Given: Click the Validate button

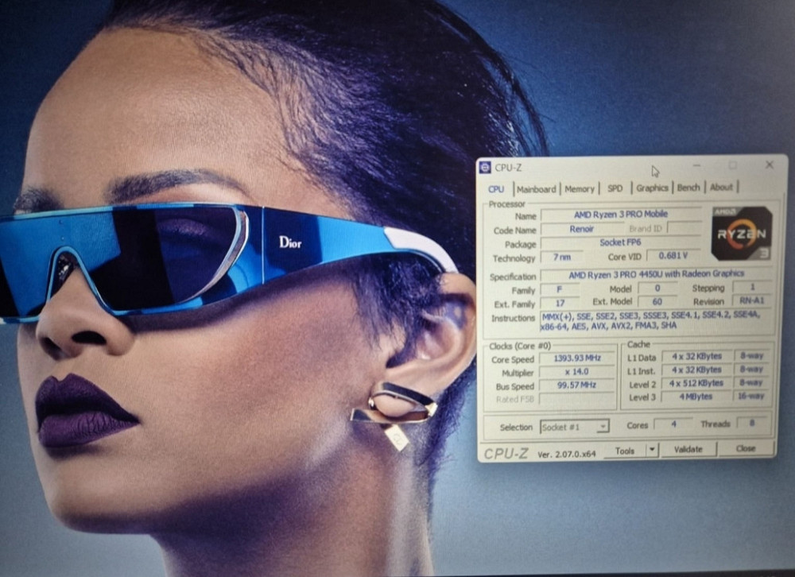Looking at the screenshot, I should [x=688, y=449].
